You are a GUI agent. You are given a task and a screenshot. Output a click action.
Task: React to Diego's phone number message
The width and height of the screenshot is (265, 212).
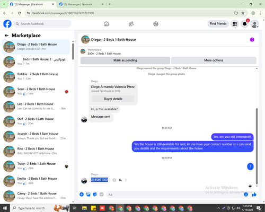[x=114, y=180]
